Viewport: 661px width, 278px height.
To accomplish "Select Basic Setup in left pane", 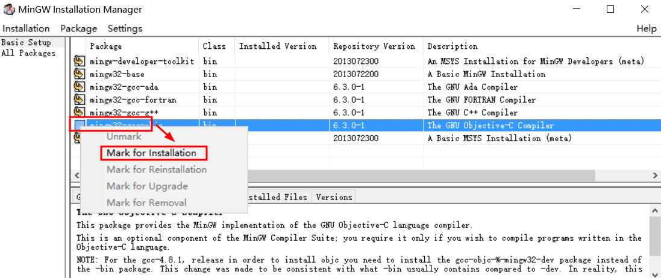I will pyautogui.click(x=26, y=43).
